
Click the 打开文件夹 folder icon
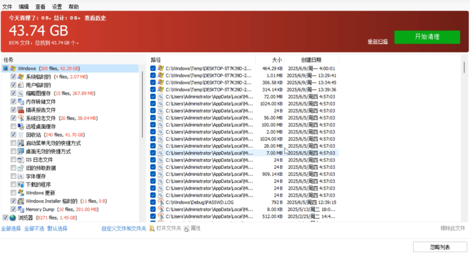(x=152, y=228)
